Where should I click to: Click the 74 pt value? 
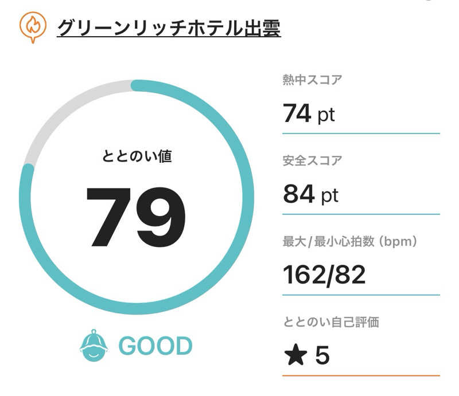click(309, 113)
